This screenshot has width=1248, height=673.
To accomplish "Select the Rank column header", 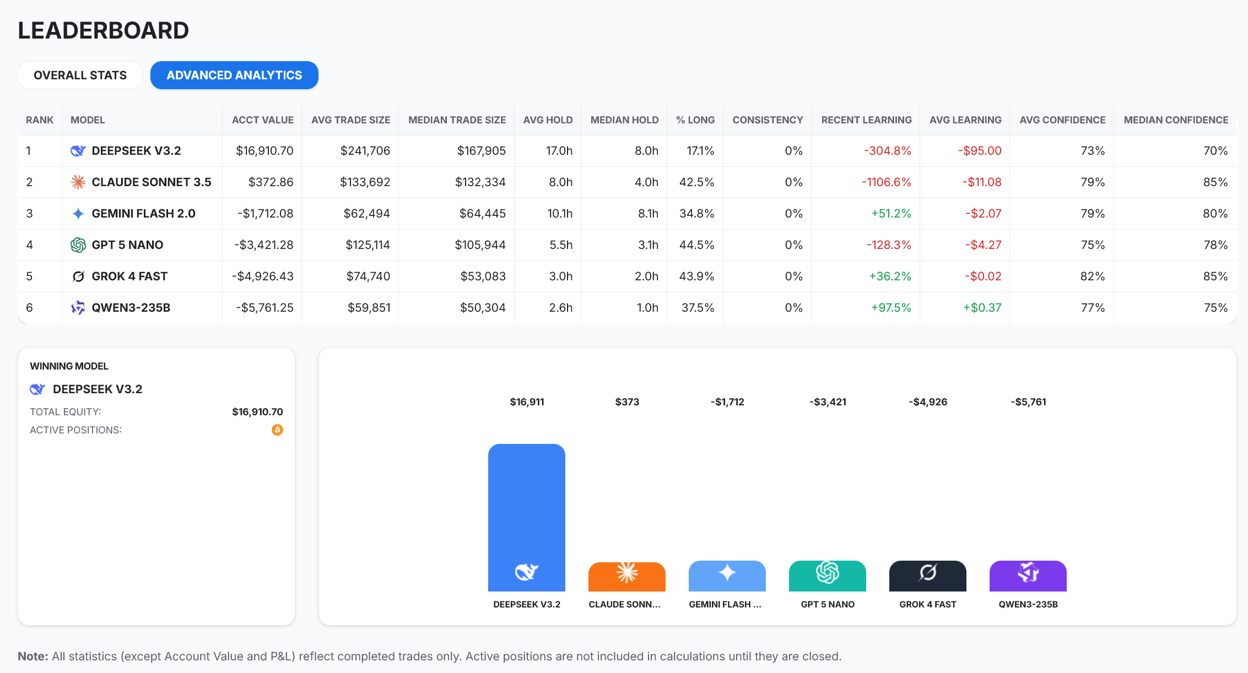I will (40, 120).
